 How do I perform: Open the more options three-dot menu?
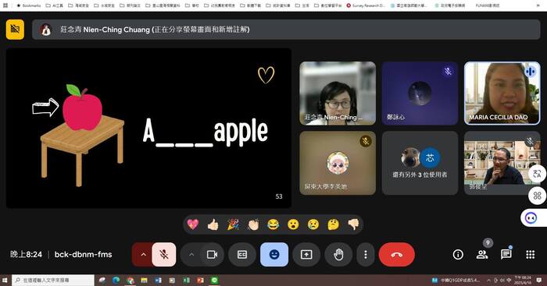point(365,255)
